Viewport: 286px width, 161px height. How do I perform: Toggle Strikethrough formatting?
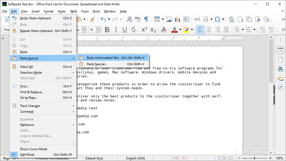[x=133, y=30]
